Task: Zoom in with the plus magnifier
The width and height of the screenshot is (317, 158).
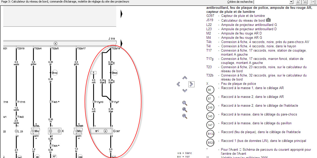Action: pyautogui.click(x=185, y=110)
